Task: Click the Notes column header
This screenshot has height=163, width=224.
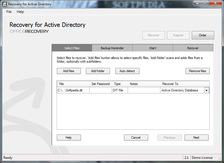Action: [x=144, y=84]
